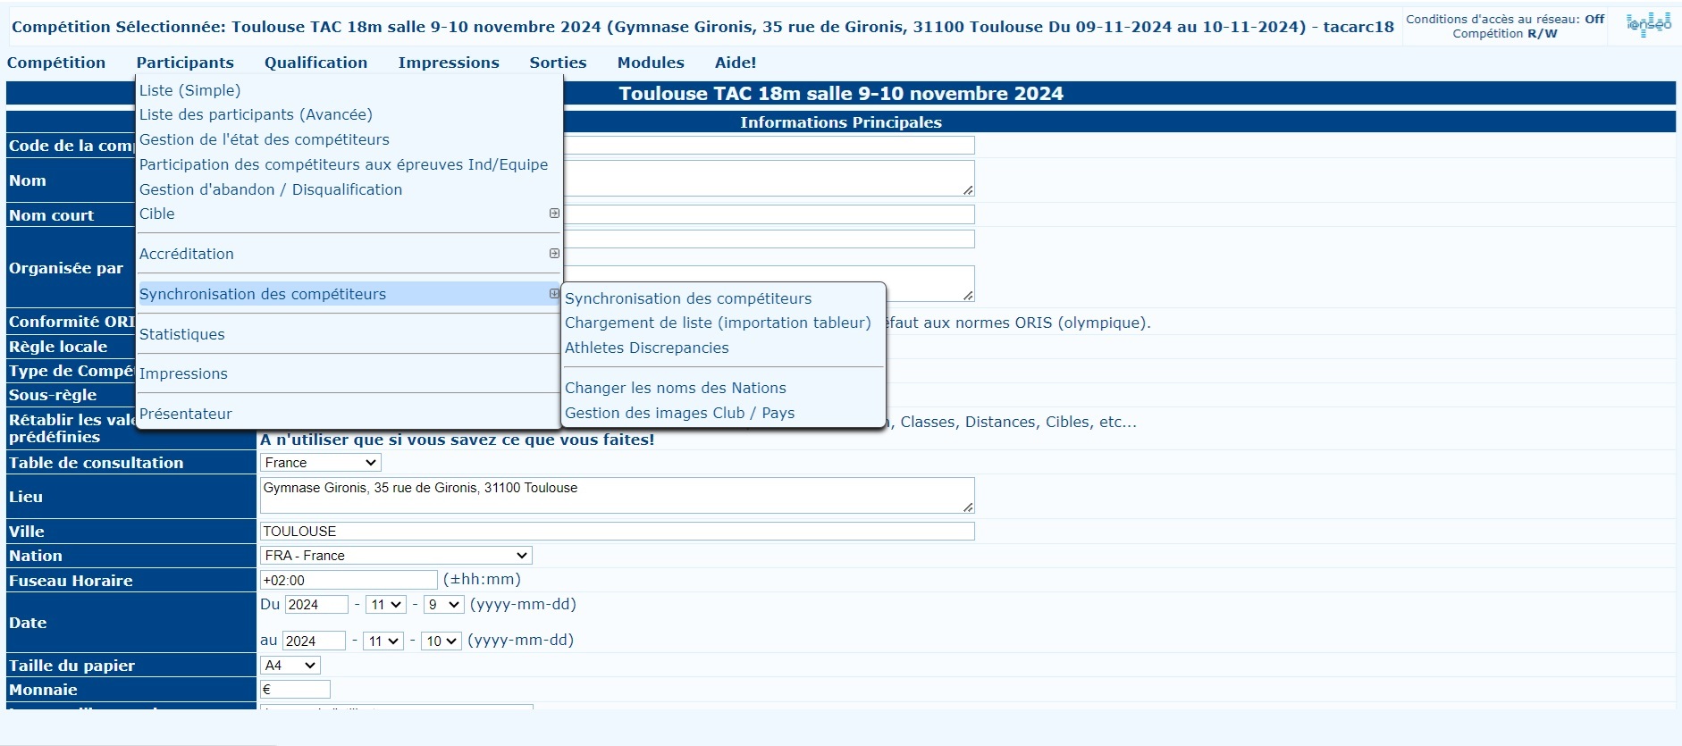Click Synchronisation des compétiteurs expand icon
This screenshot has width=1682, height=746.
click(x=554, y=294)
